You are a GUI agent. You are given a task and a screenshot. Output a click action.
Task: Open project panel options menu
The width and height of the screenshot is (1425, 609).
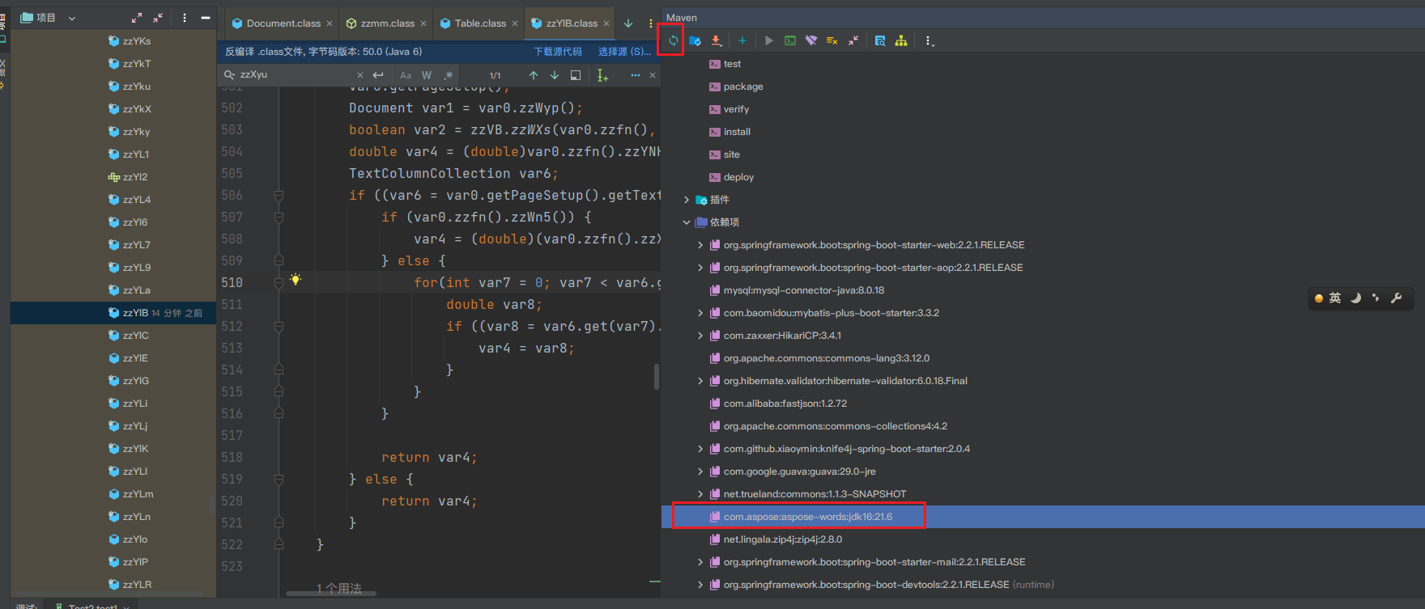click(x=185, y=17)
